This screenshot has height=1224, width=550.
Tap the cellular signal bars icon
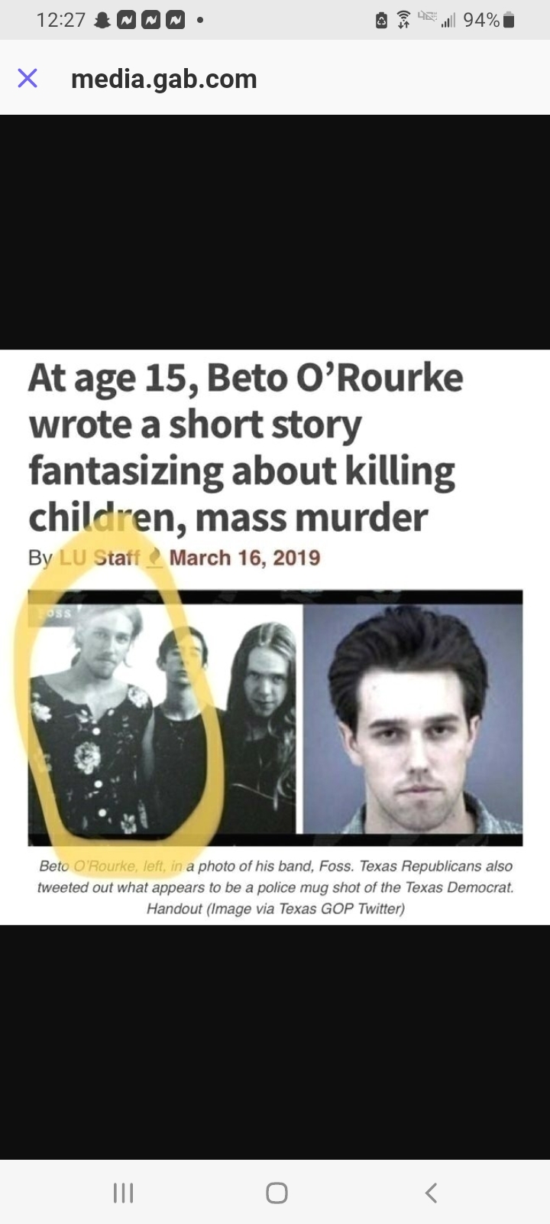click(x=448, y=21)
